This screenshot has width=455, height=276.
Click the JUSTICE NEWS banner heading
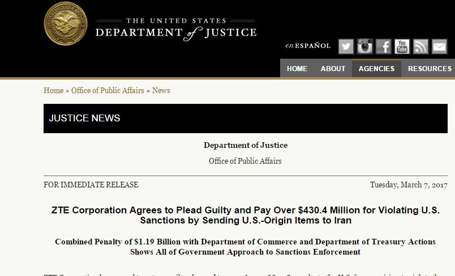[84, 118]
